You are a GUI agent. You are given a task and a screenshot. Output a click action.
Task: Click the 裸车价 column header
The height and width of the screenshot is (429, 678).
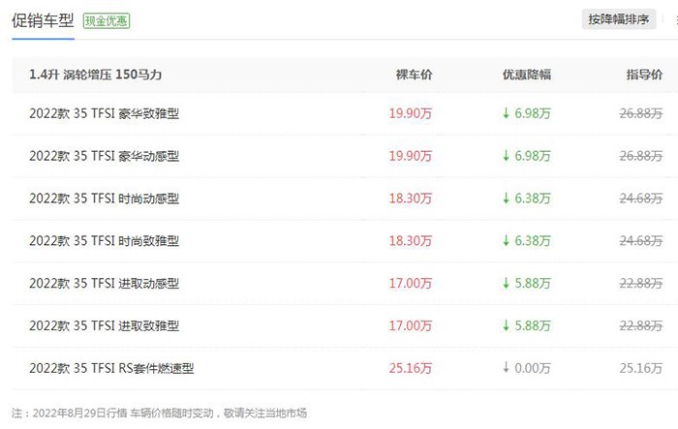click(414, 75)
